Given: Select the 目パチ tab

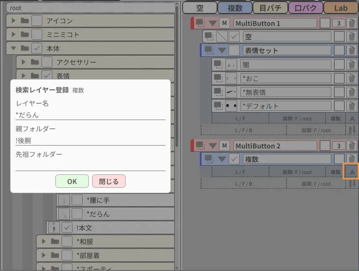Looking at the screenshot, I should (270, 8).
